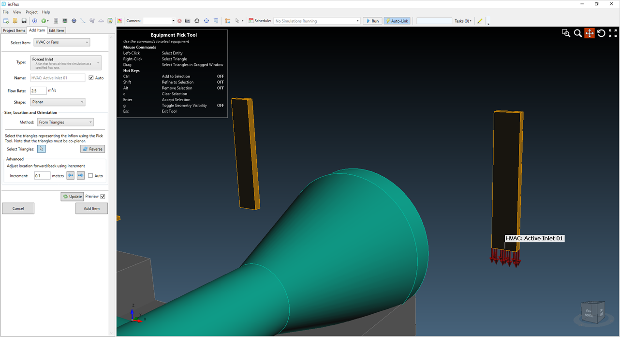Click the Zoom Window icon in viewport
The width and height of the screenshot is (620, 337).
(x=566, y=33)
